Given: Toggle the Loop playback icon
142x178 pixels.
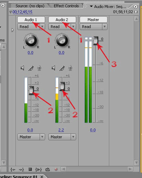Looking at the screenshot, I should pos(48,169).
